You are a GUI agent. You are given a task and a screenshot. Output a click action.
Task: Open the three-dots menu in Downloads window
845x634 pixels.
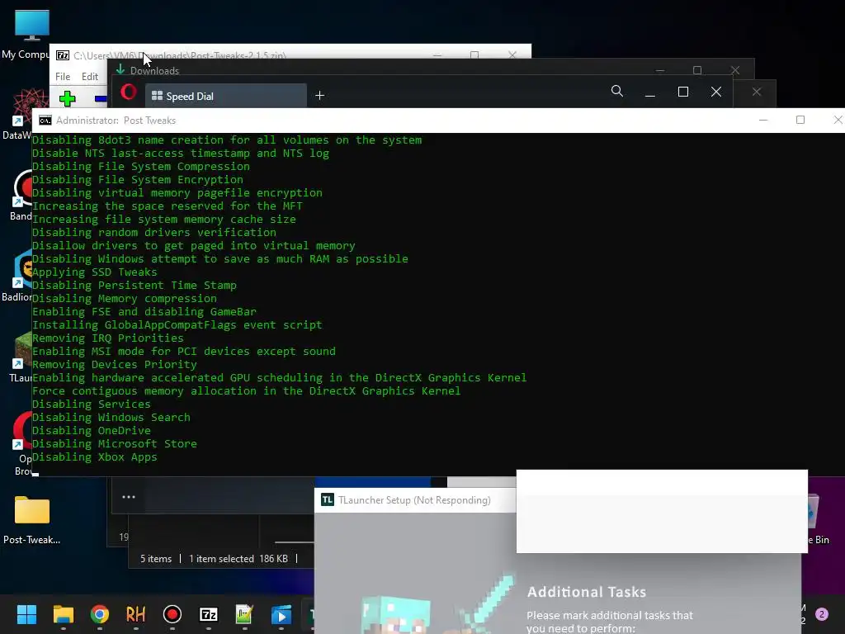click(128, 497)
